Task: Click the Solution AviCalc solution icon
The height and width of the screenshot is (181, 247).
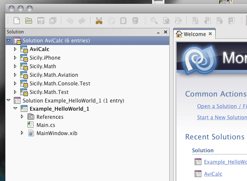Action: (x=17, y=41)
